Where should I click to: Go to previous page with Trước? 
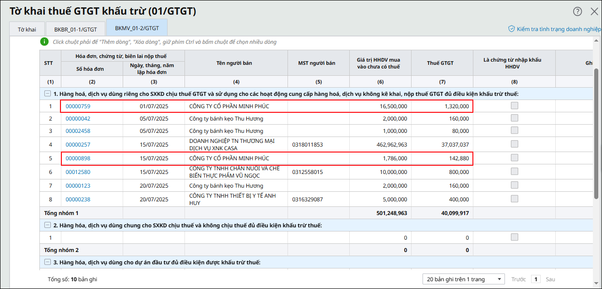pos(519,279)
